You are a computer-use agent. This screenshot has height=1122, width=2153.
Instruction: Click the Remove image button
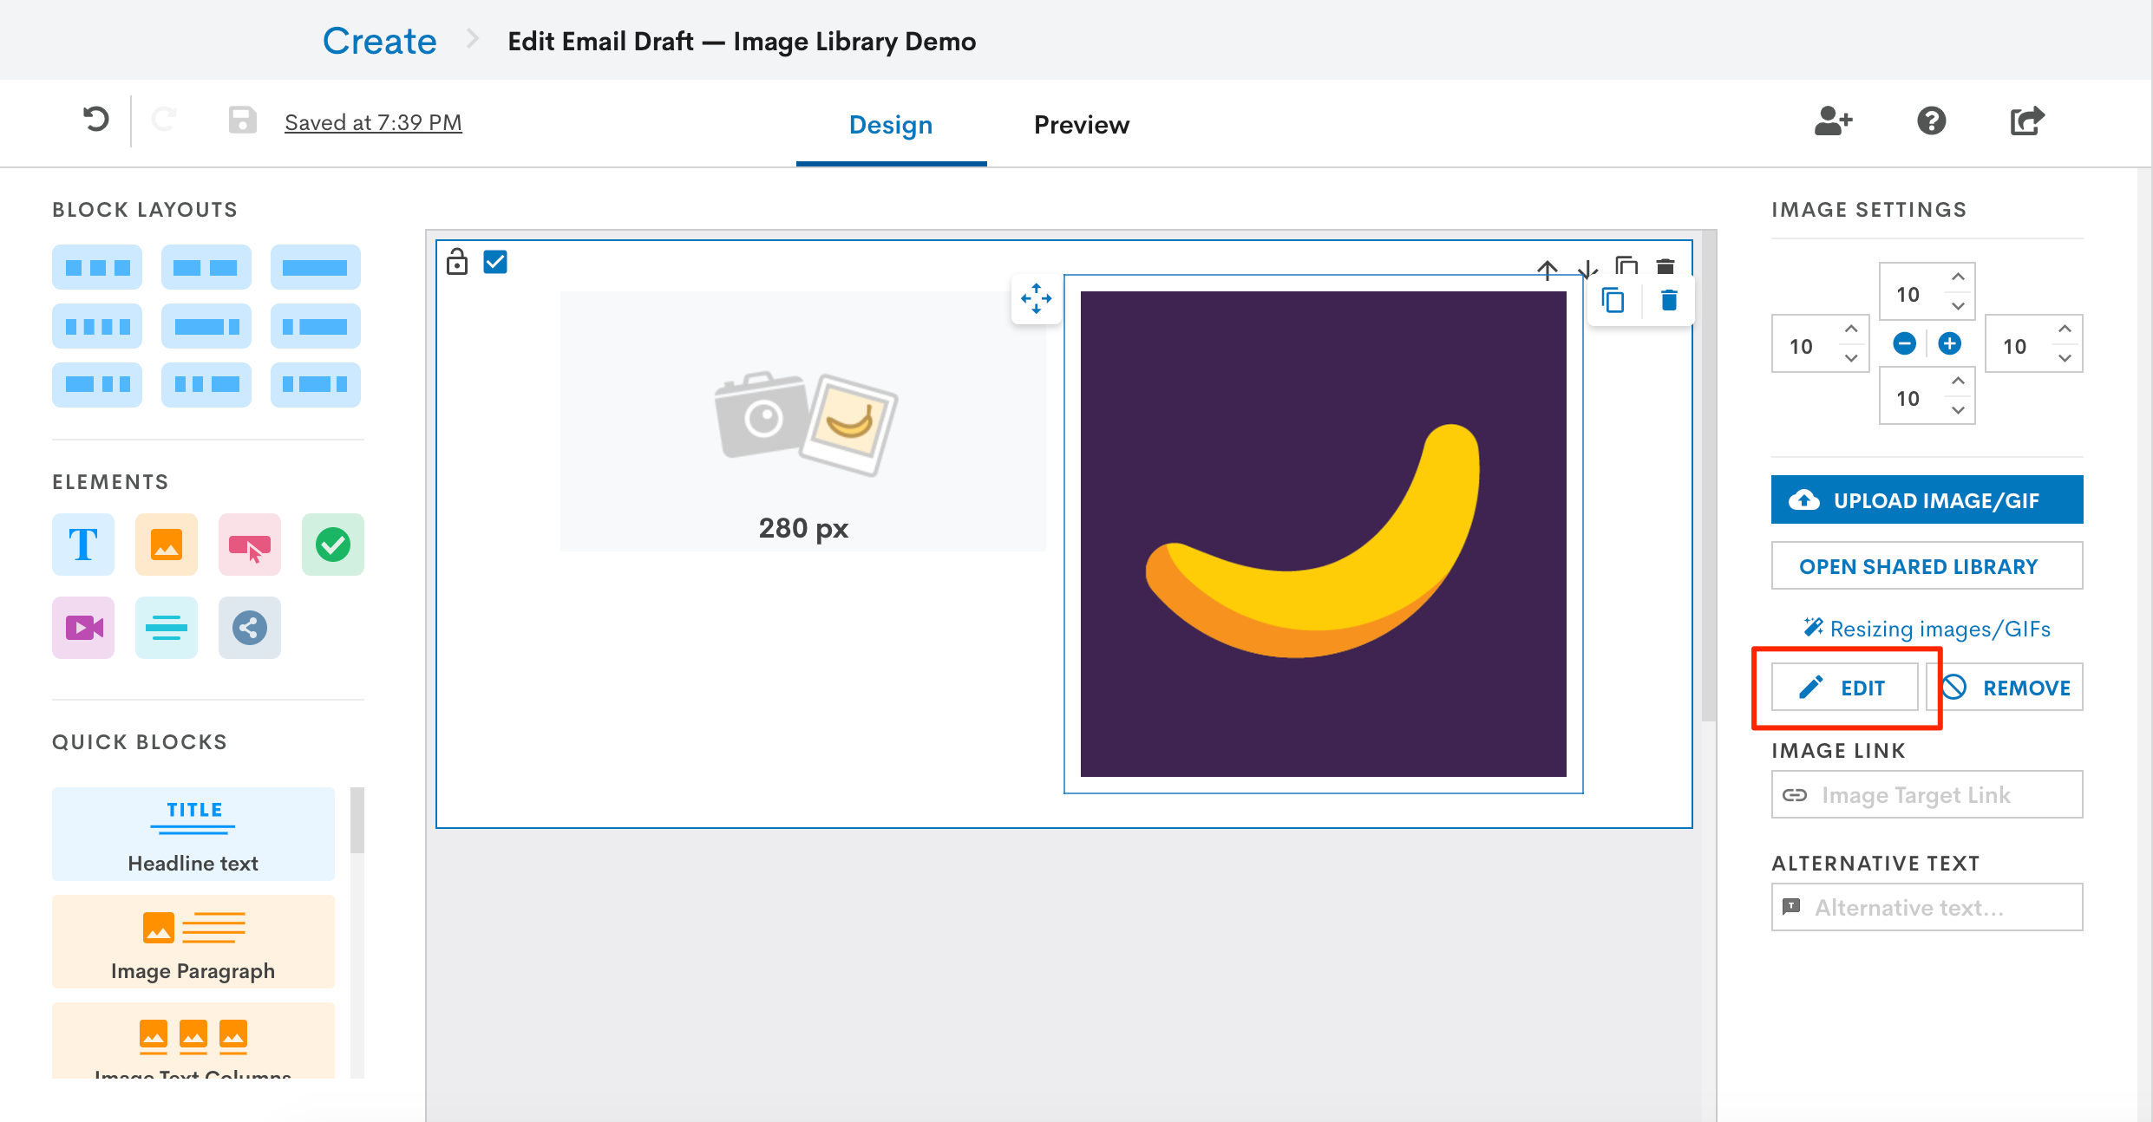point(2006,688)
